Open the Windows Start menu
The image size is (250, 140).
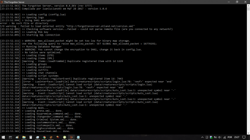3,137
